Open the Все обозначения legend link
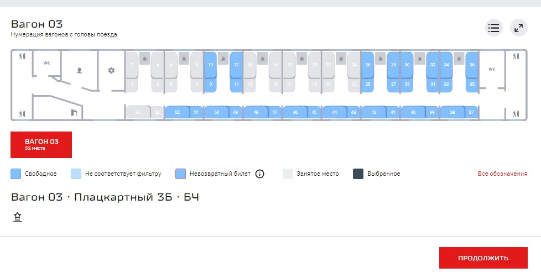Image resolution: width=541 pixels, height=278 pixels. coord(502,174)
